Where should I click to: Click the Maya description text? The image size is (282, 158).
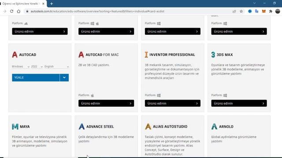coord(40,141)
